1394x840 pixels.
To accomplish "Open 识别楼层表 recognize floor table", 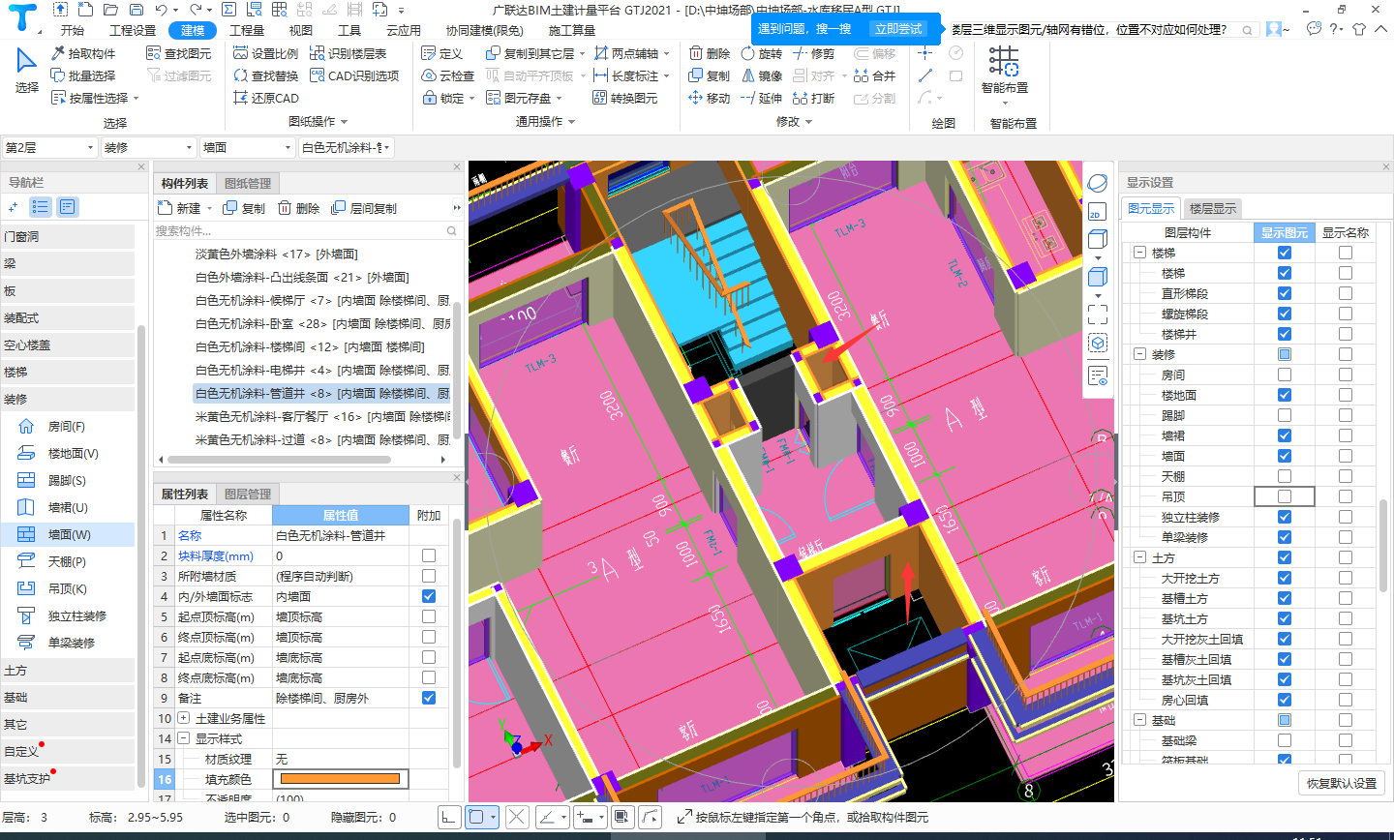I will point(348,54).
